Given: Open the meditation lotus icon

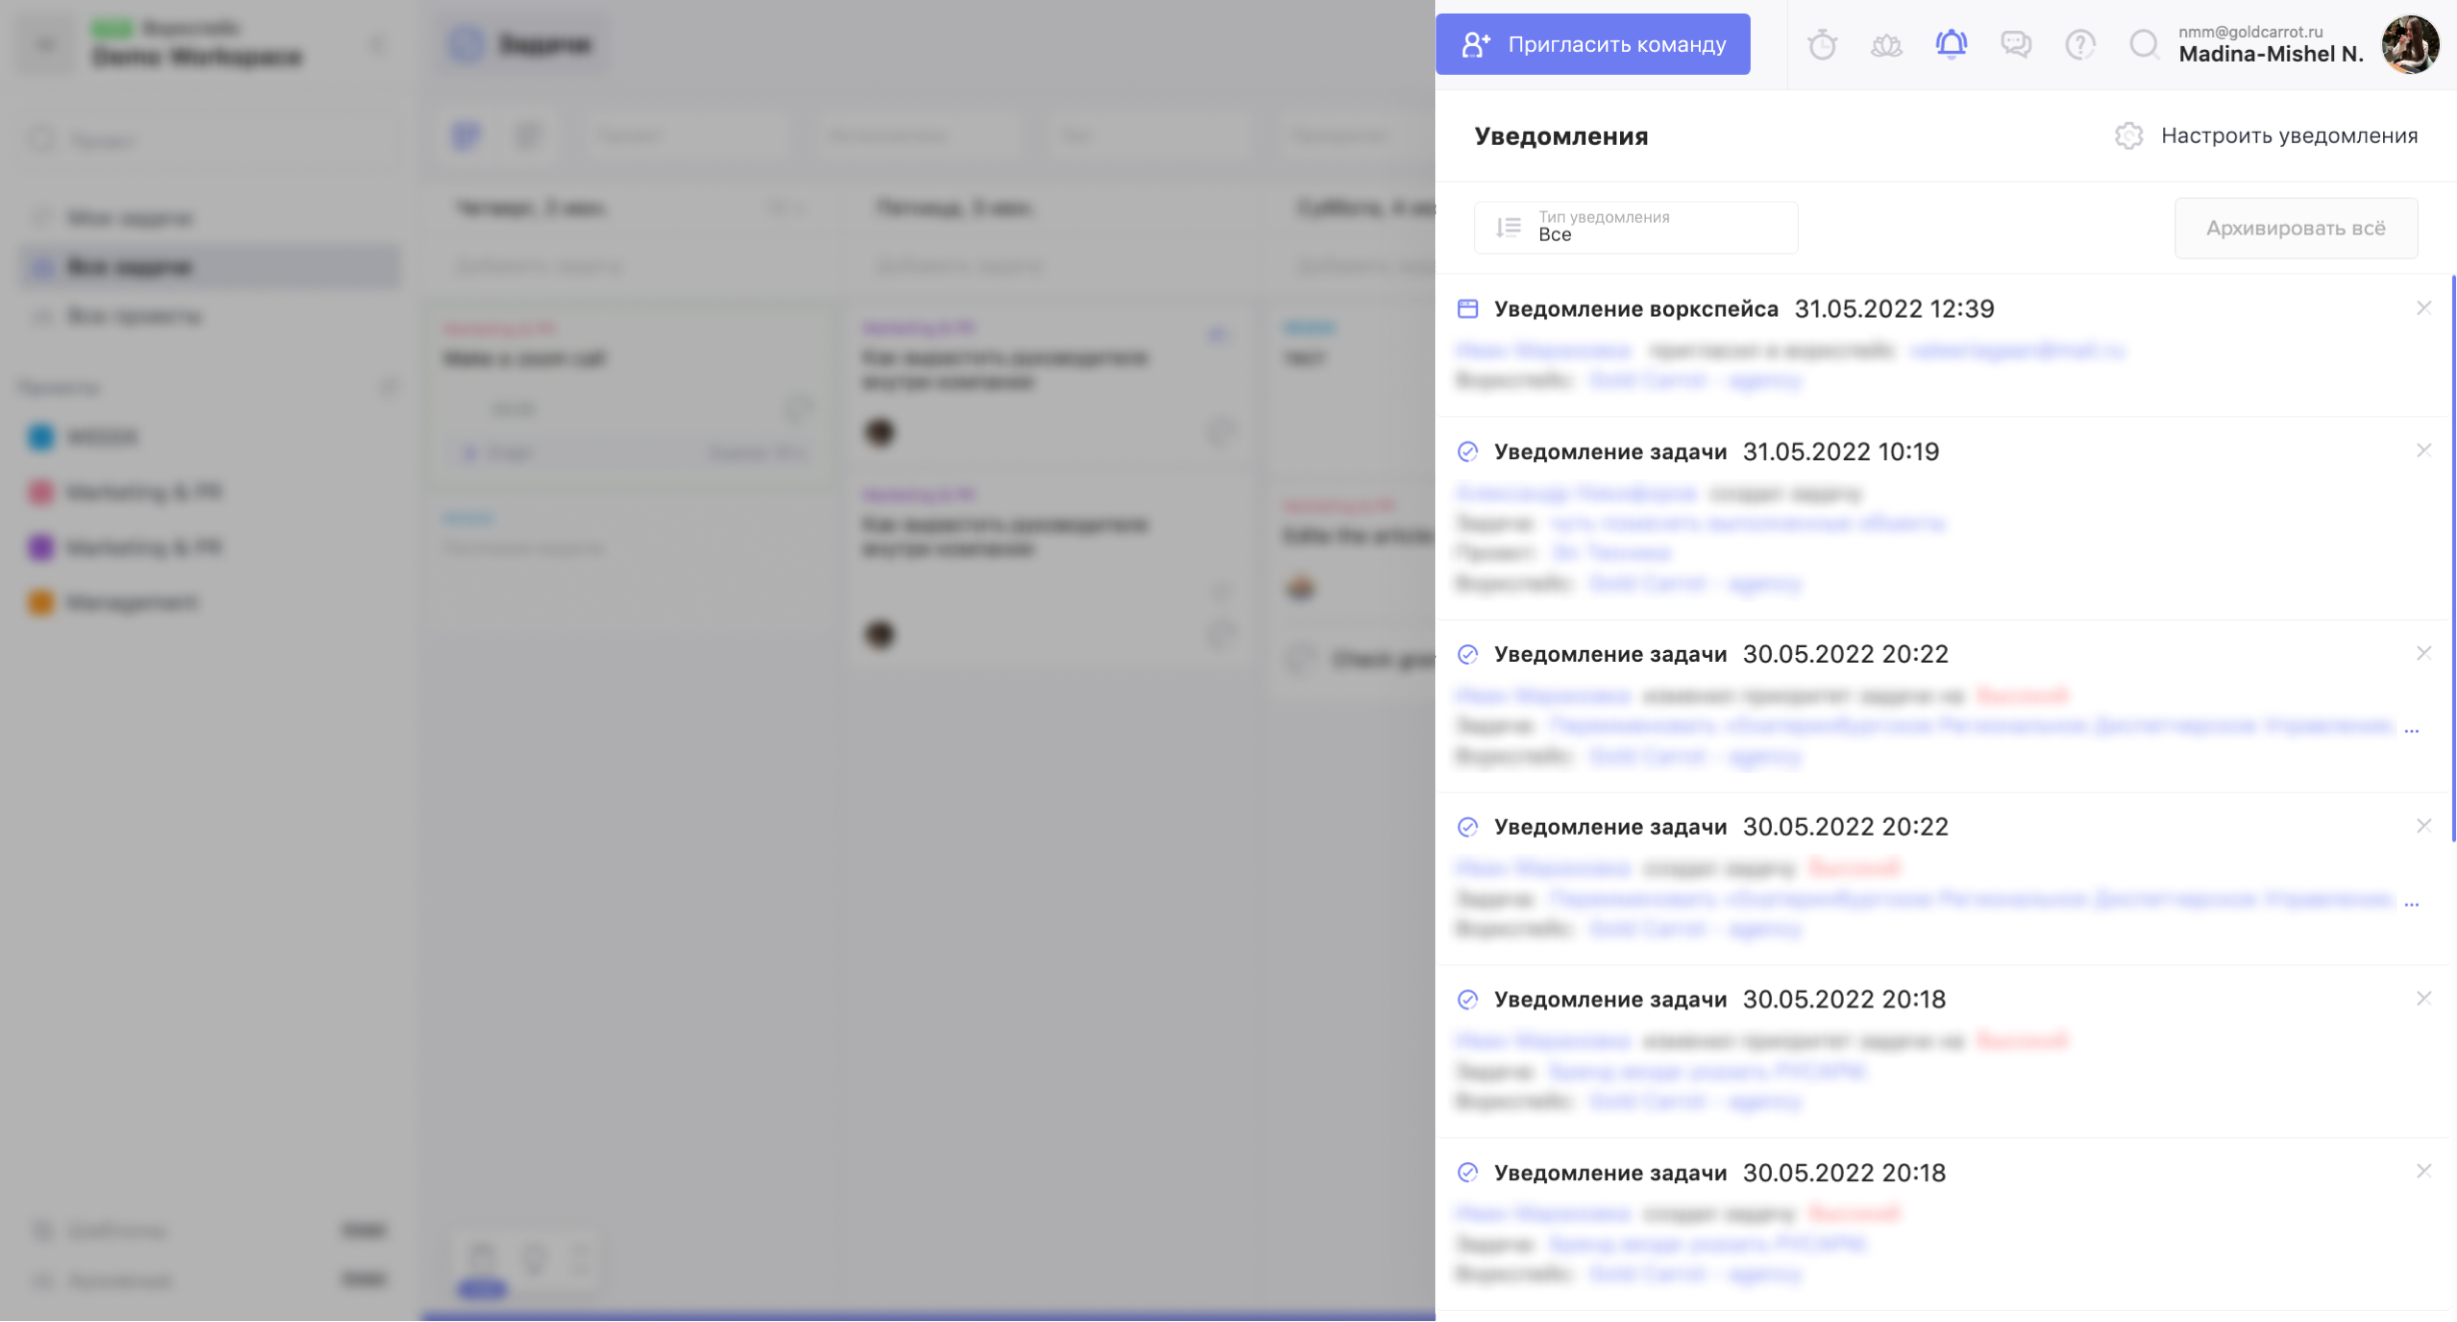Looking at the screenshot, I should 1886,45.
